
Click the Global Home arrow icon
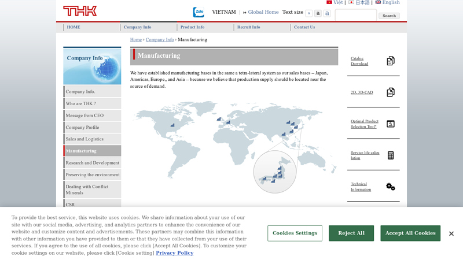(244, 12)
